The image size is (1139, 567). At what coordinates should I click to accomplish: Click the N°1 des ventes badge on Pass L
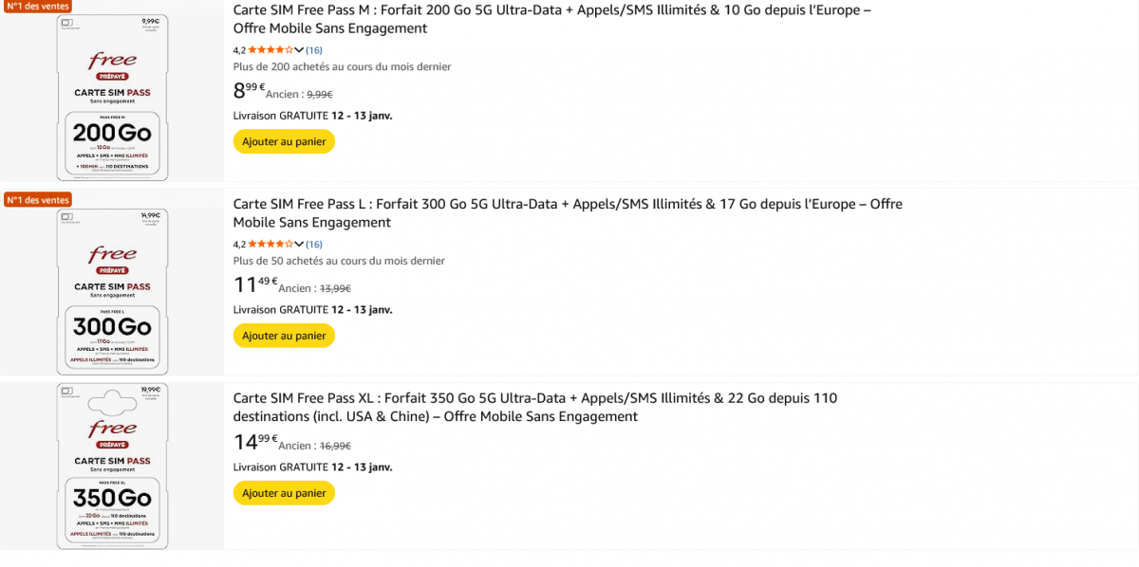coord(38,200)
